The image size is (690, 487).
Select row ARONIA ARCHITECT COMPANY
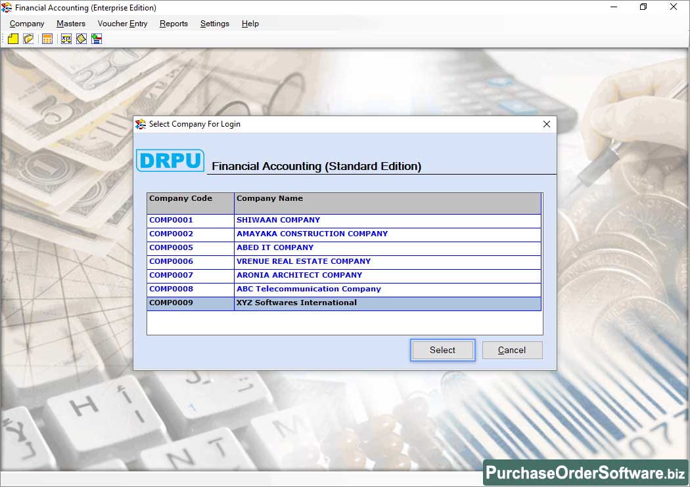344,276
